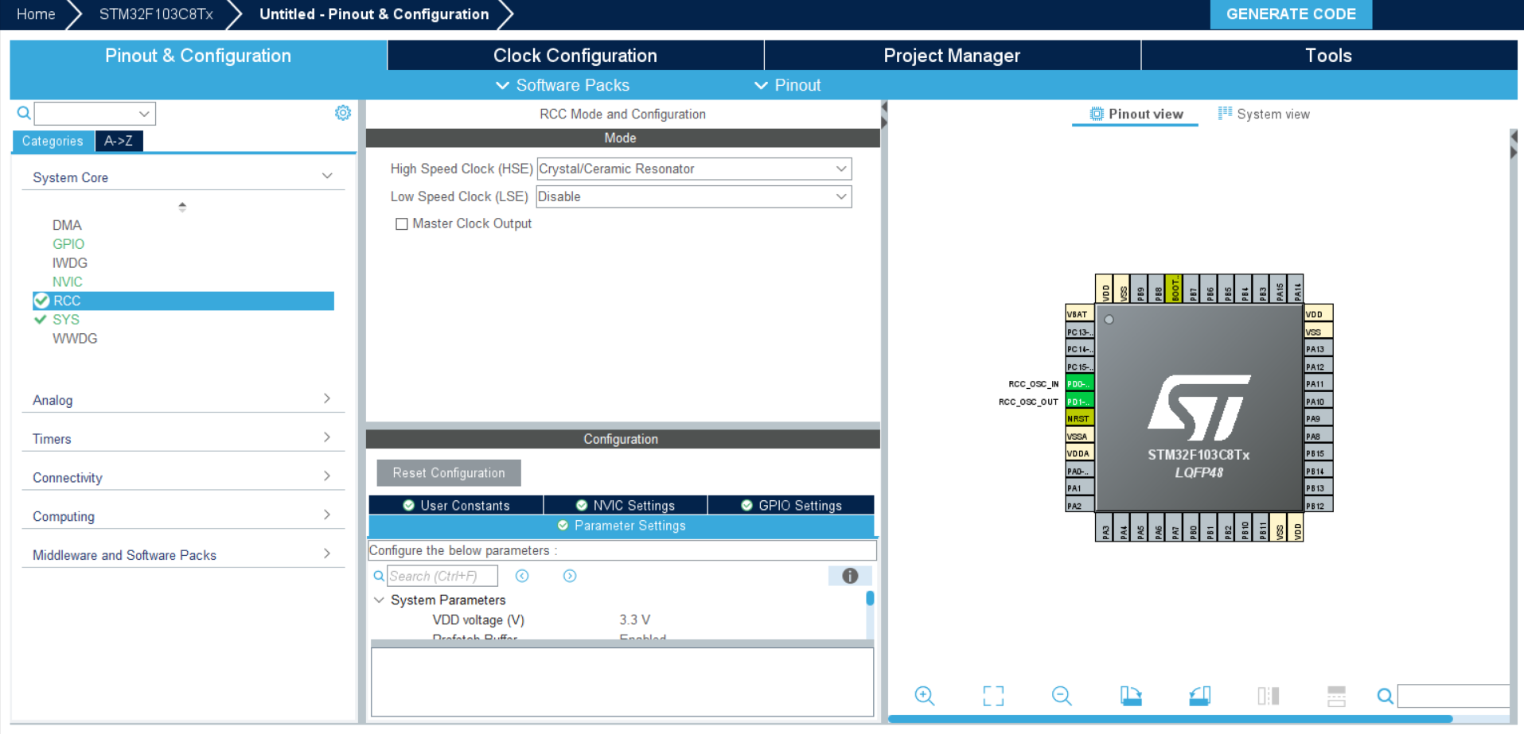Click the fit-to-screen frame icon
The height and width of the screenshot is (734, 1524).
(x=993, y=696)
